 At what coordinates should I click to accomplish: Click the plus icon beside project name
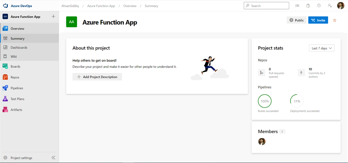[x=53, y=17]
